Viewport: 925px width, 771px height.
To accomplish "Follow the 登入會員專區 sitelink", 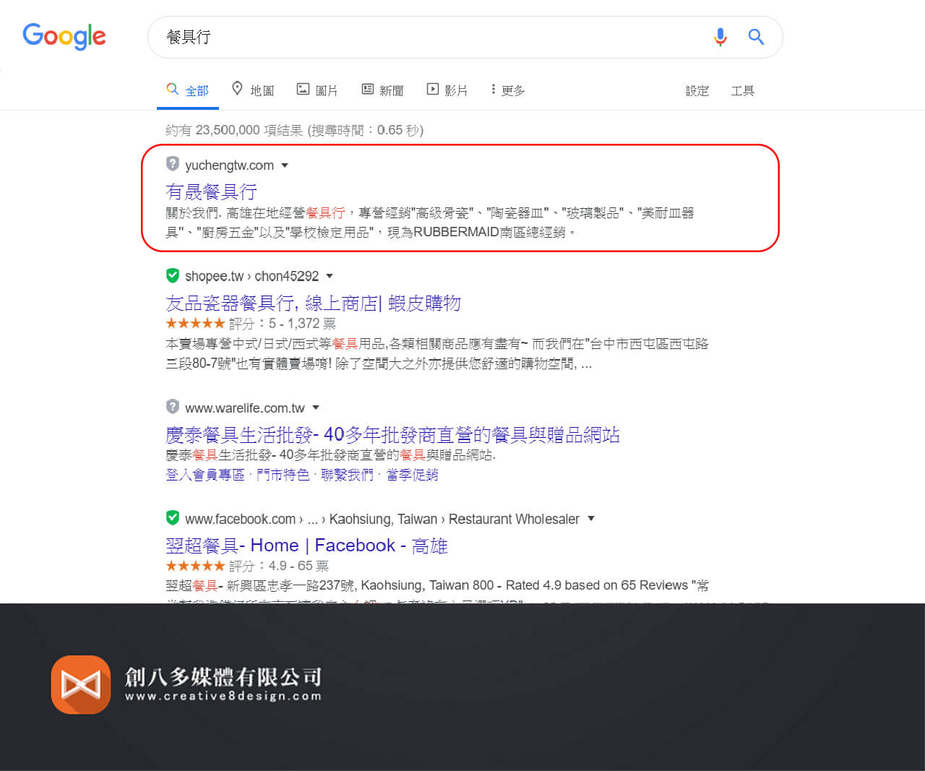I will tap(205, 475).
